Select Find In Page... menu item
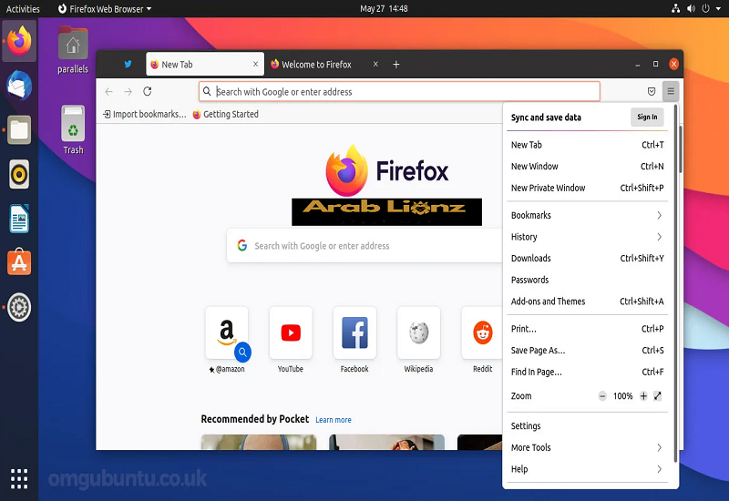This screenshot has width=729, height=501. (x=587, y=372)
